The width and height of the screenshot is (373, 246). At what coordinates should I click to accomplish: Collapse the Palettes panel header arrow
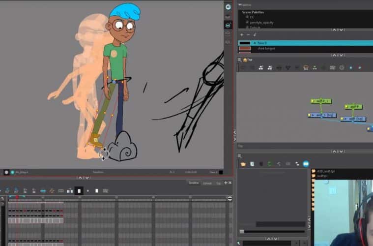point(240,4)
